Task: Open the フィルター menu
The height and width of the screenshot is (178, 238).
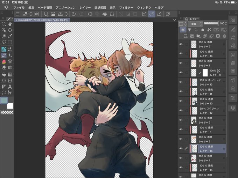Action: tap(126, 8)
